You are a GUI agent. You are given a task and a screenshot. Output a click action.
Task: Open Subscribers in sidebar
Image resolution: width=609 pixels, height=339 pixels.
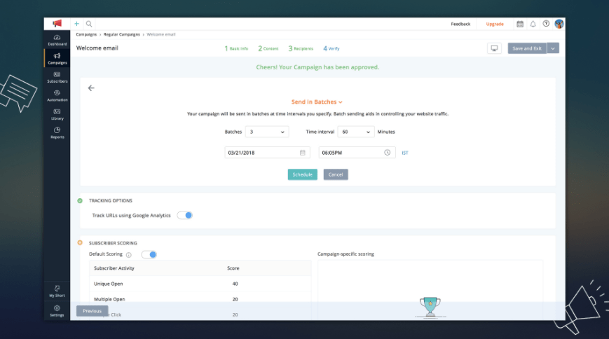tap(57, 77)
